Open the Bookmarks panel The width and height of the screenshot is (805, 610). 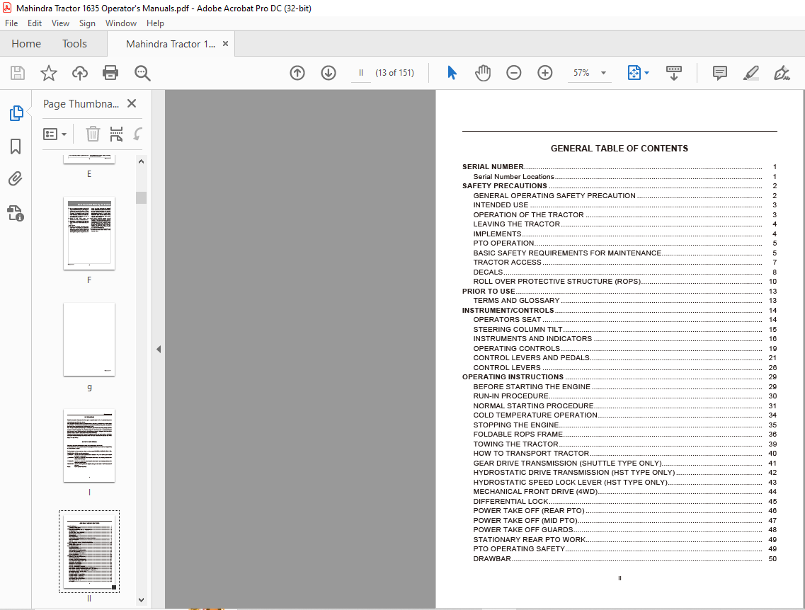(x=16, y=146)
